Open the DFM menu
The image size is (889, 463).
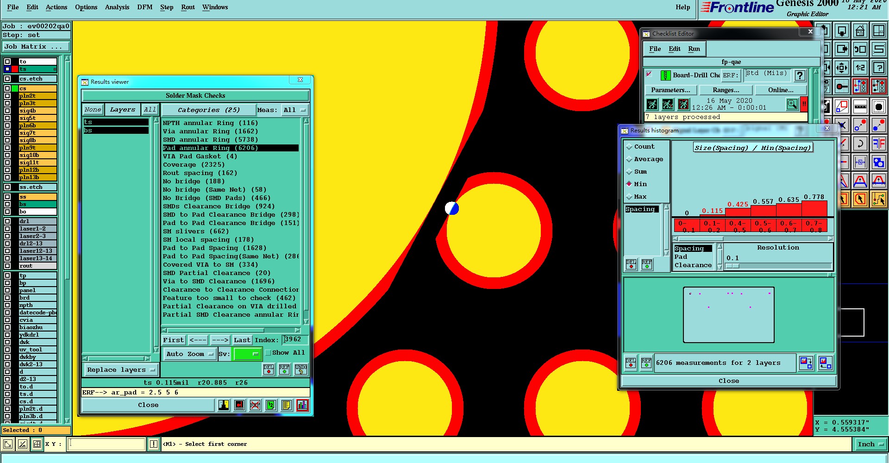pos(145,7)
